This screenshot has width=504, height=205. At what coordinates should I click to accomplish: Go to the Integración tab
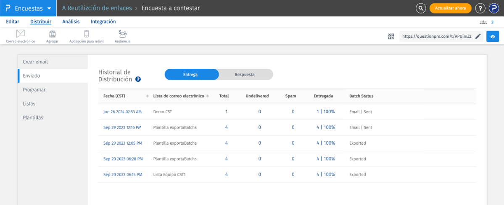(x=103, y=22)
